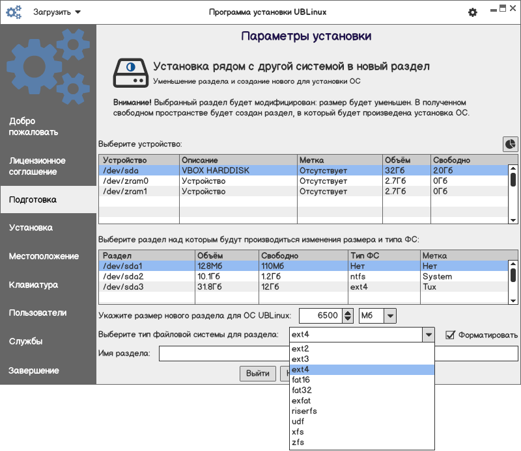Select the /dev/sda device row
521x451 pixels.
coord(303,170)
